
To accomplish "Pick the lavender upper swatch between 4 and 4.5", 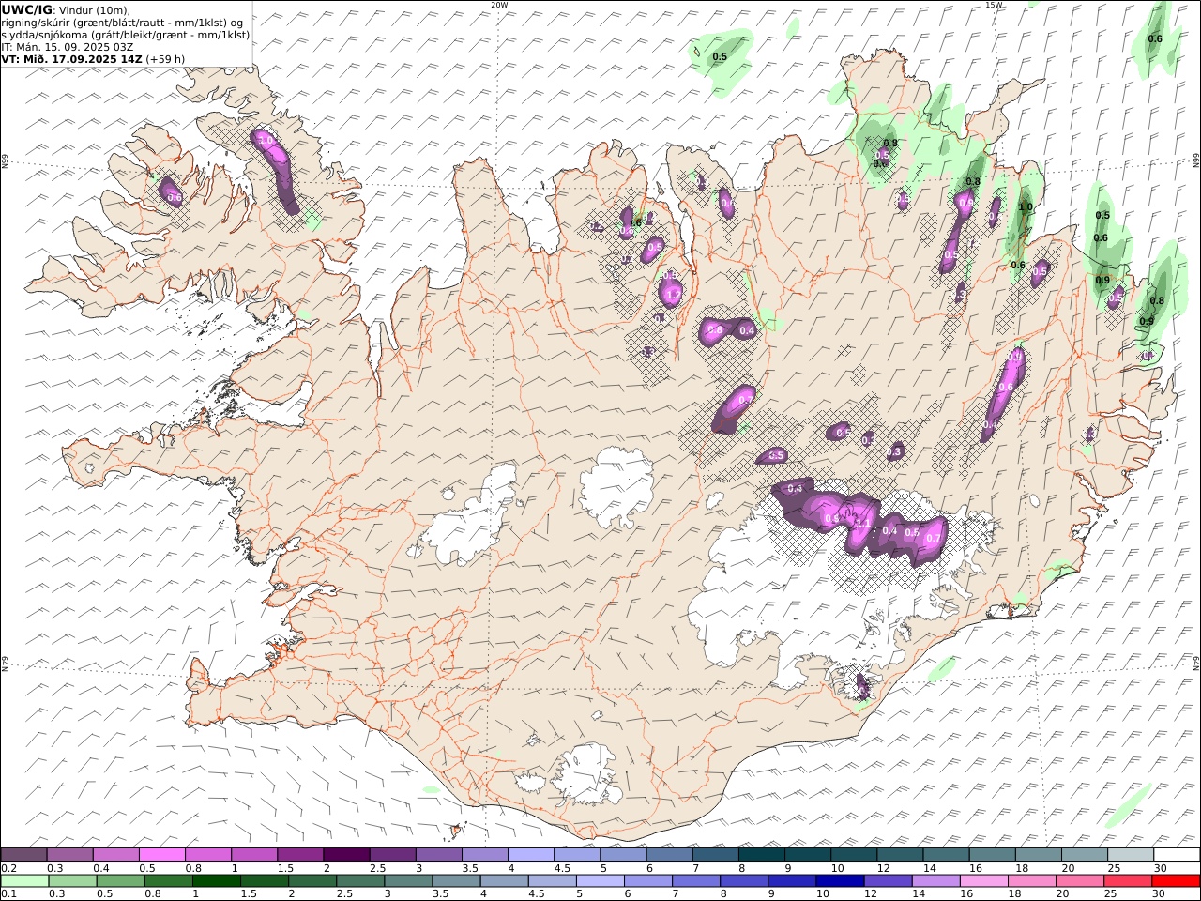I will click(531, 854).
